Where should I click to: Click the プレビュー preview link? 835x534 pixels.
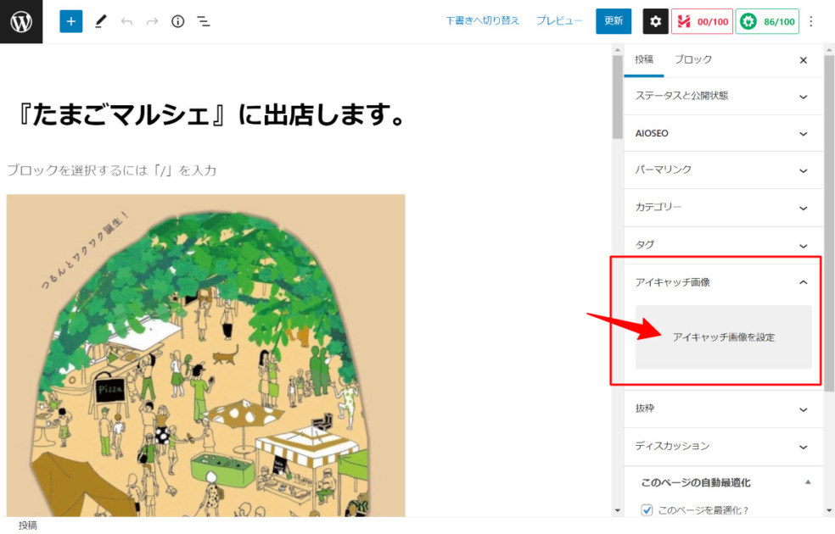click(x=559, y=21)
